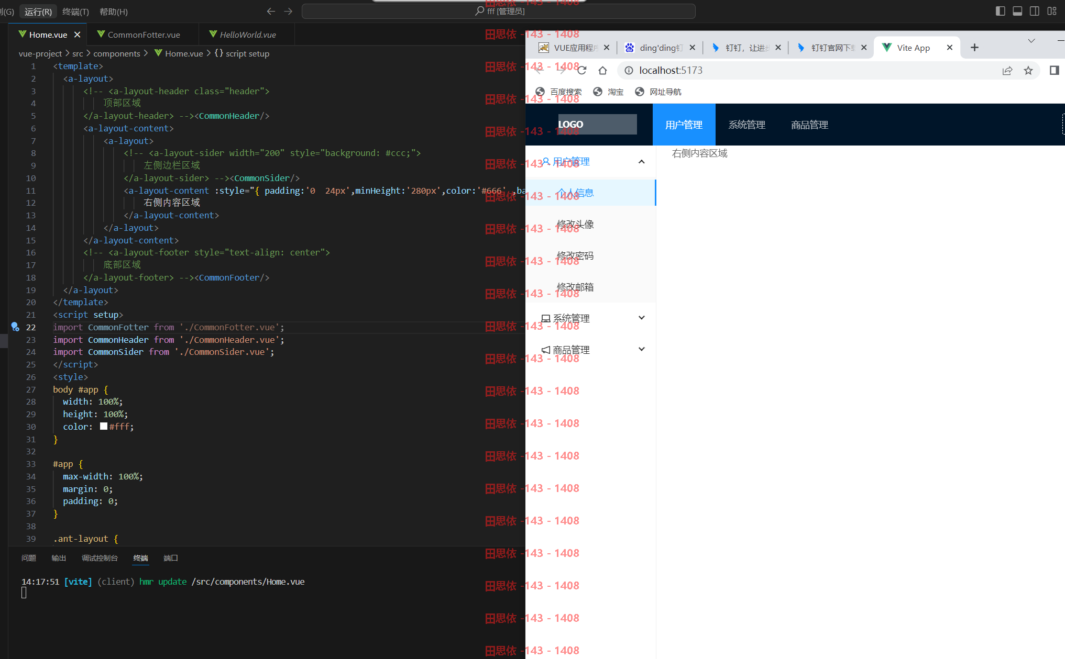Viewport: 1065px width, 659px height.
Task: Click the LOGO in the page header
Action: click(597, 125)
